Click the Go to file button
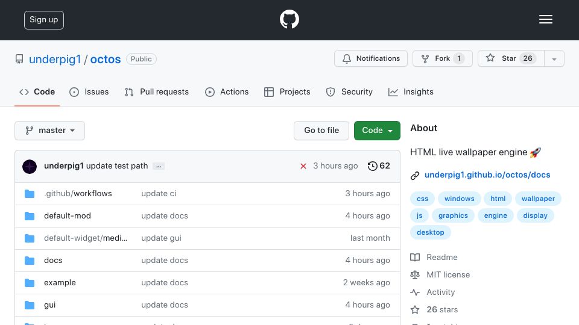This screenshot has height=325, width=579. coord(321,131)
